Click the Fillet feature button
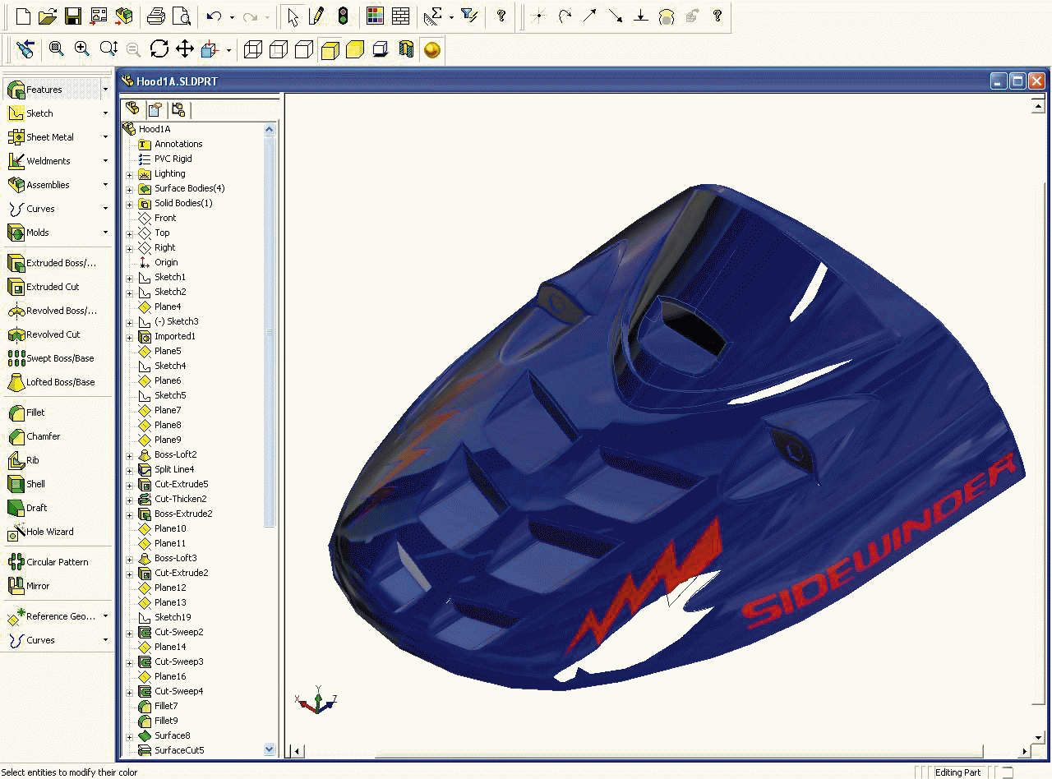Screen dimensions: 1052x779 point(26,413)
